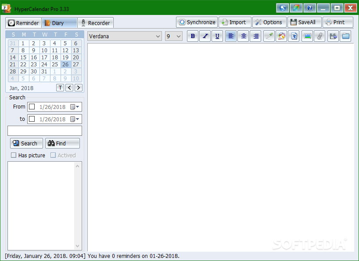Align diary text to the right
The image size is (359, 261).
point(255,36)
